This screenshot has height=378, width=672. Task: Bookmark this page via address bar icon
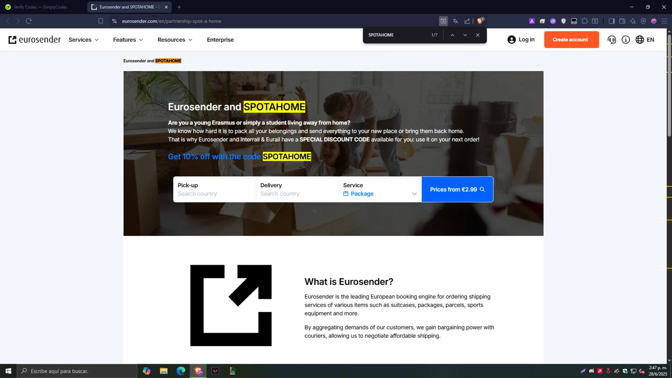click(x=101, y=21)
